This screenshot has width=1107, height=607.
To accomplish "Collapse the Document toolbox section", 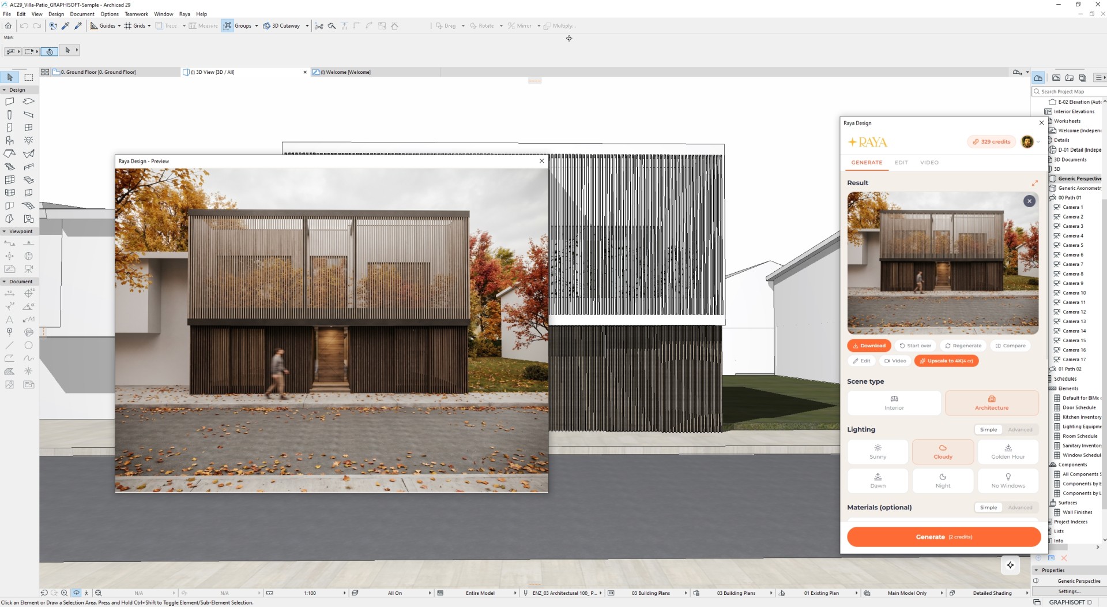I will point(5,282).
